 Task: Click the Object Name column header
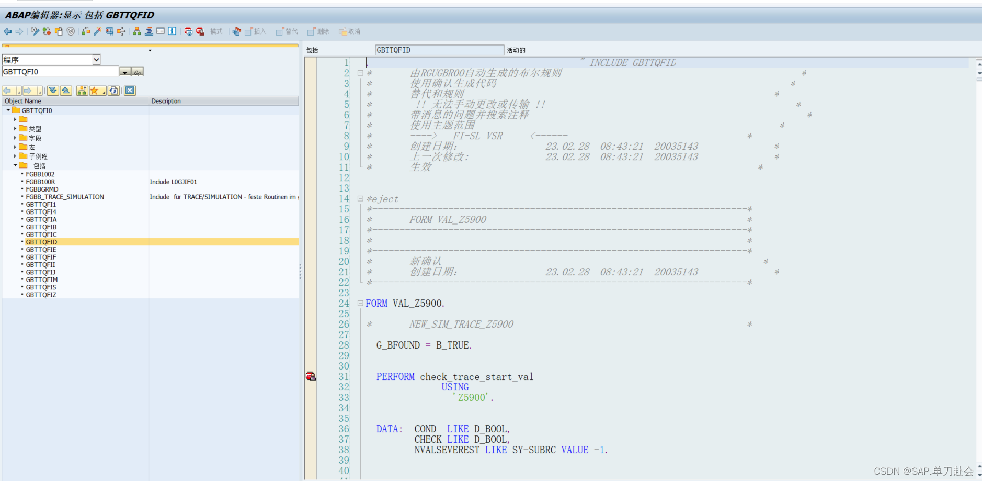75,101
